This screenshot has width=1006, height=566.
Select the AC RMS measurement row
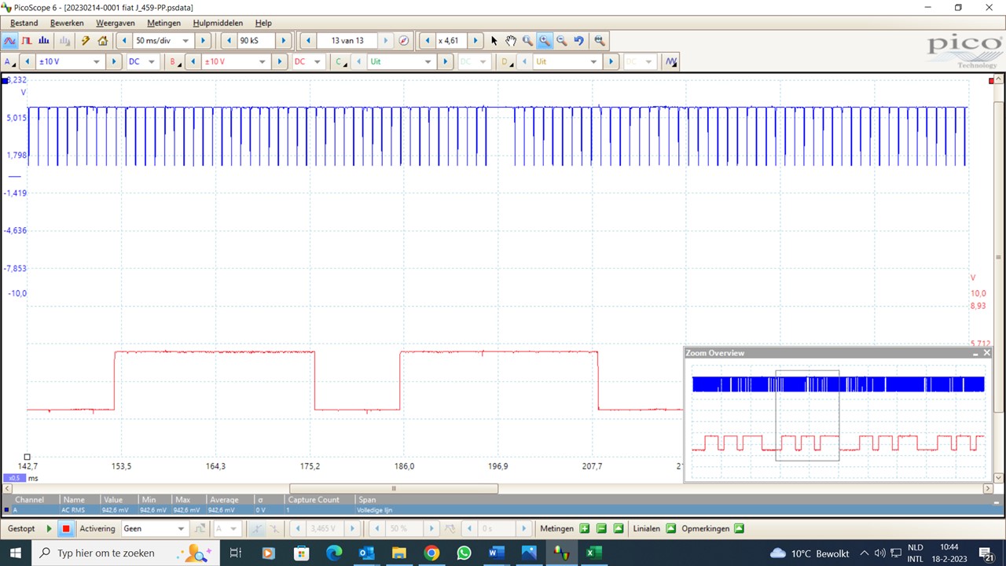[x=503, y=510]
